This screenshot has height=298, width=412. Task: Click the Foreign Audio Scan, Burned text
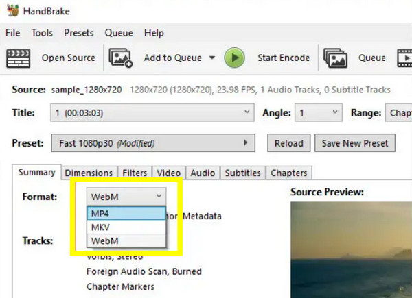coord(144,271)
